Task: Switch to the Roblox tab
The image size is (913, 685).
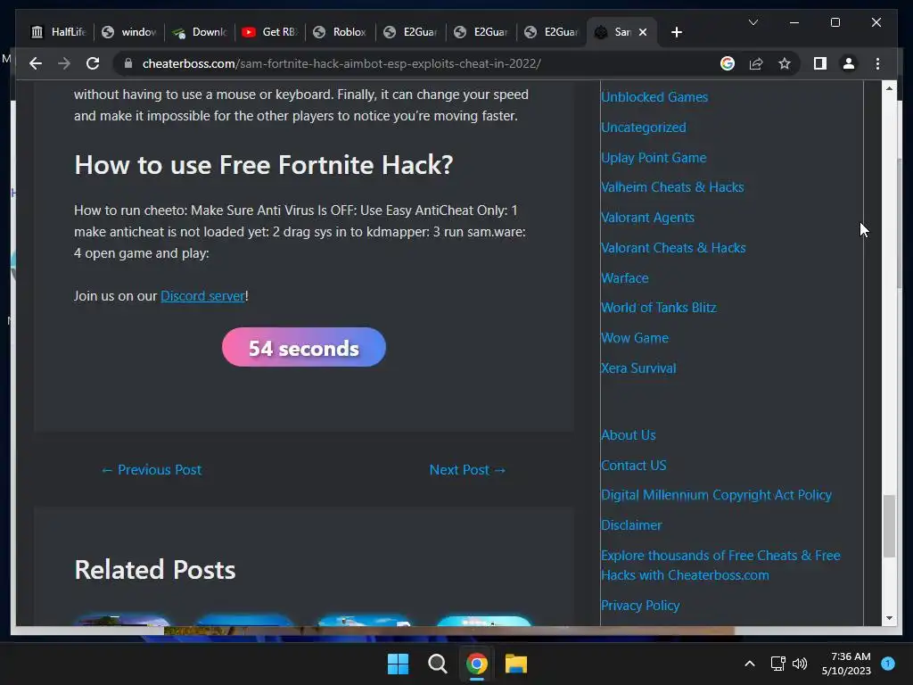Action: tap(340, 32)
